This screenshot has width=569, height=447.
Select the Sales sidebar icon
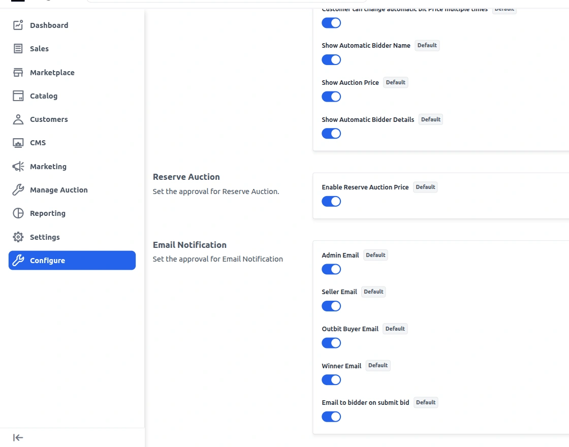pyautogui.click(x=17, y=48)
